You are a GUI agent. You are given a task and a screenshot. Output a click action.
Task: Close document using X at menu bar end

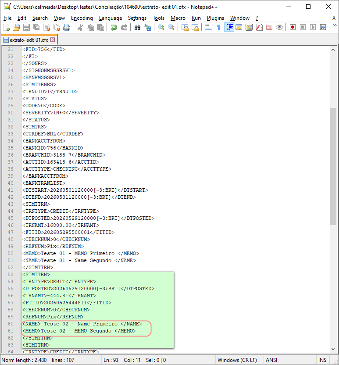point(334,18)
